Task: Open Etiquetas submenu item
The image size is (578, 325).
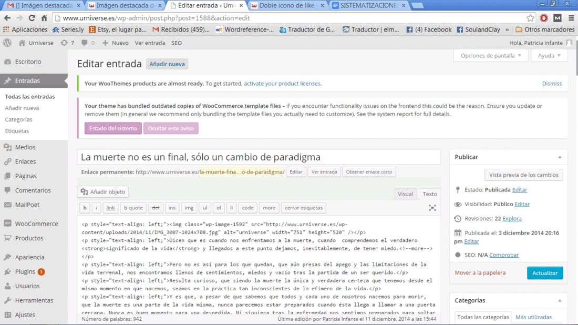Action: coord(17,131)
